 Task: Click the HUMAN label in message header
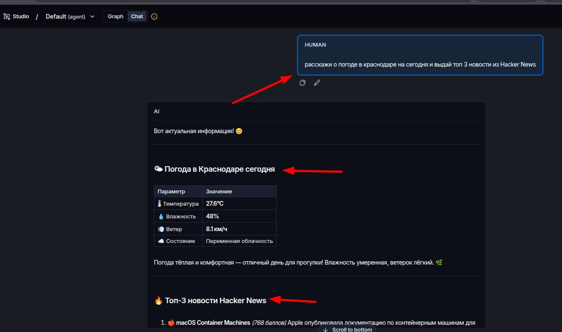pyautogui.click(x=315, y=45)
